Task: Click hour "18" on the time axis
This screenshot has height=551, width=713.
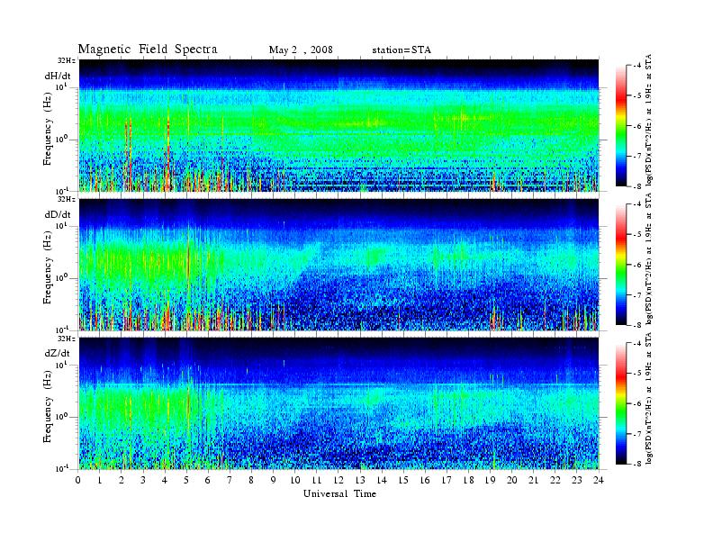Action: [468, 481]
